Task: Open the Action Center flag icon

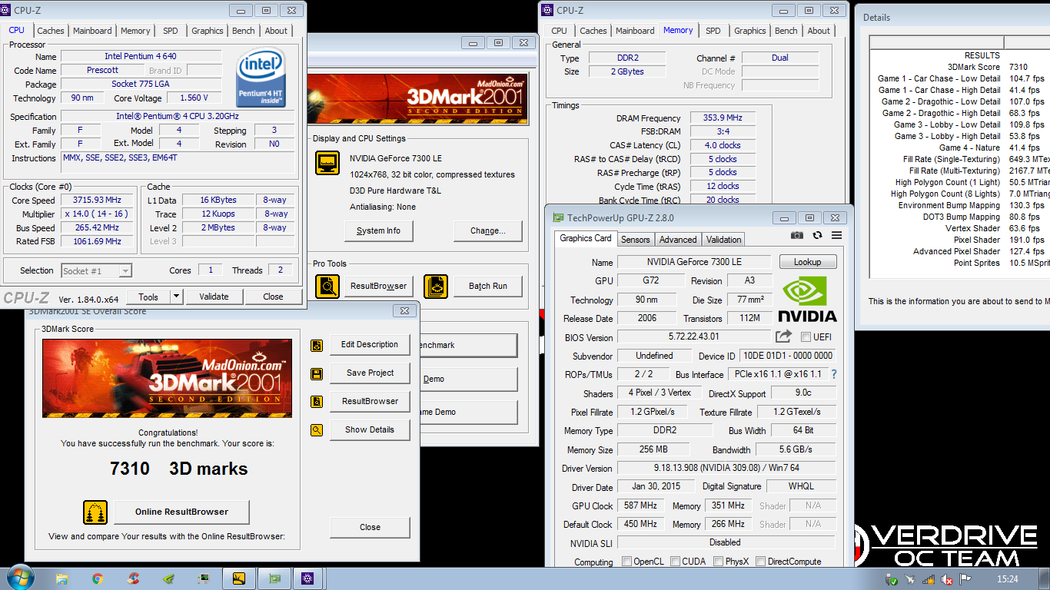Action: (x=965, y=579)
